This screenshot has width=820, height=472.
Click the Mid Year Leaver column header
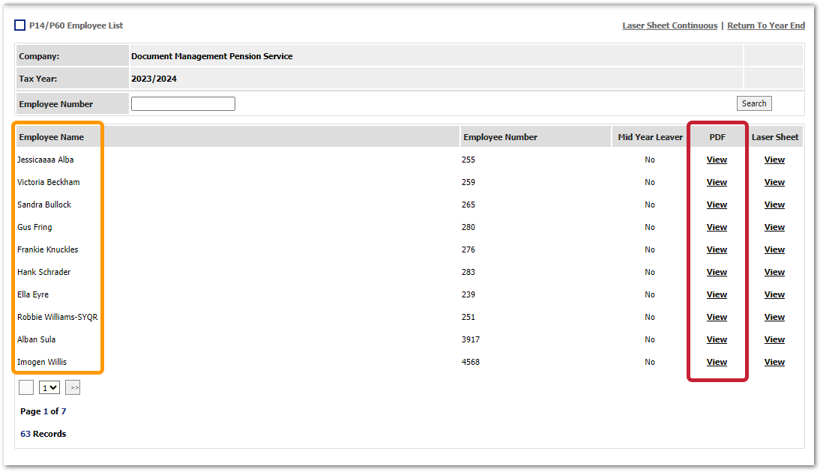point(650,137)
